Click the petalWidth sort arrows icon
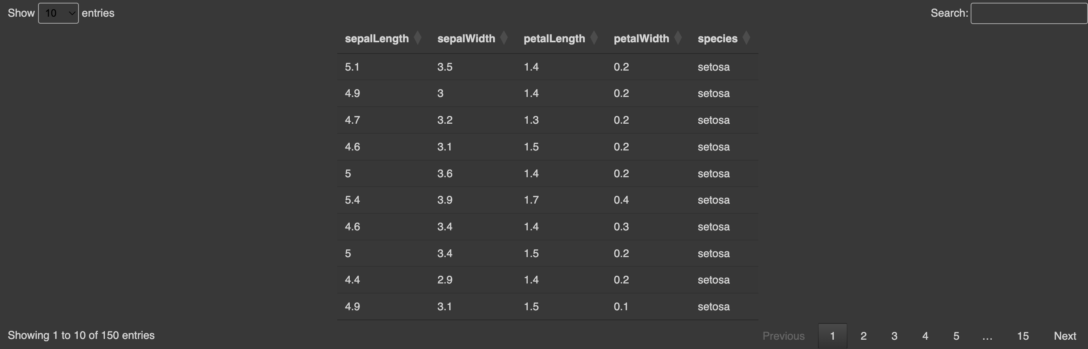 [x=678, y=38]
